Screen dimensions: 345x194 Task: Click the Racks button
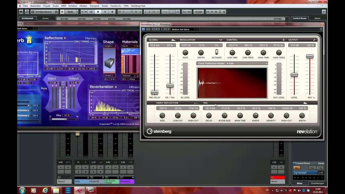[x=70, y=12]
